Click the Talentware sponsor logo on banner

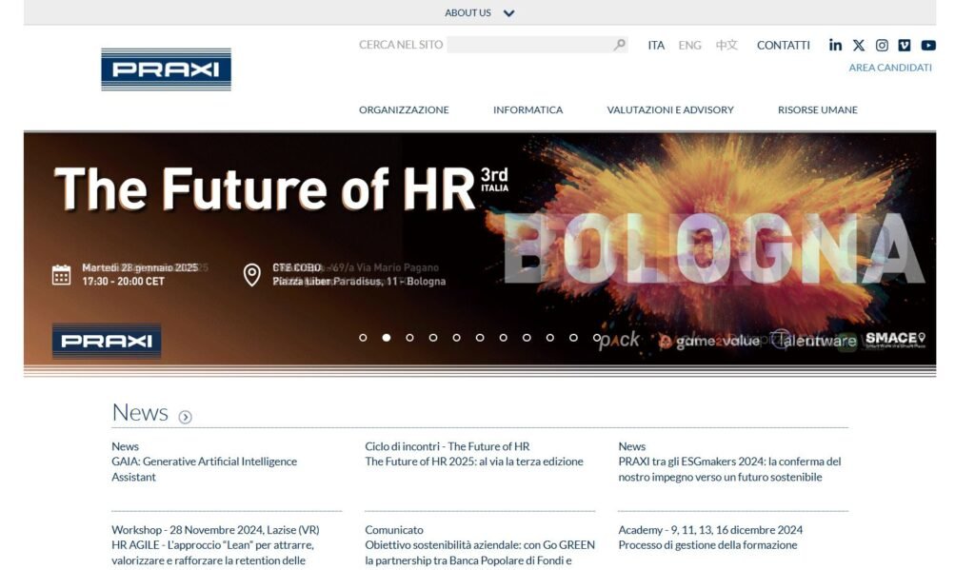(815, 341)
